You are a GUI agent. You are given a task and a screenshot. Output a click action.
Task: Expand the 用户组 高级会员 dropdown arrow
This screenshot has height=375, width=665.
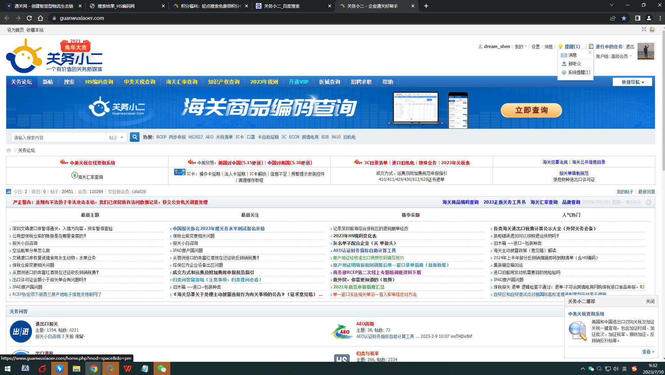coord(631,56)
